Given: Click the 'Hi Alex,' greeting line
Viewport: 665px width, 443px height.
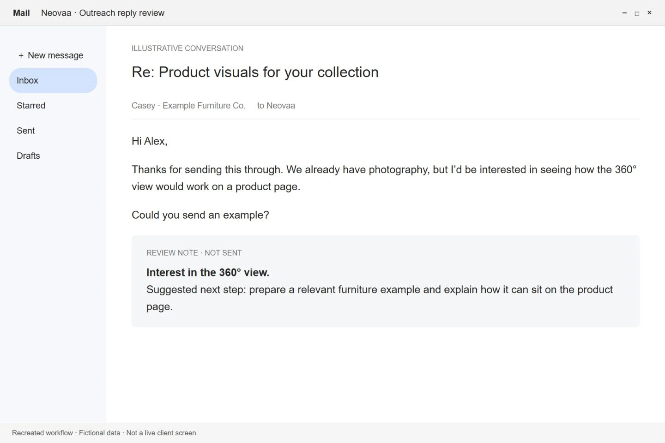Looking at the screenshot, I should (150, 141).
